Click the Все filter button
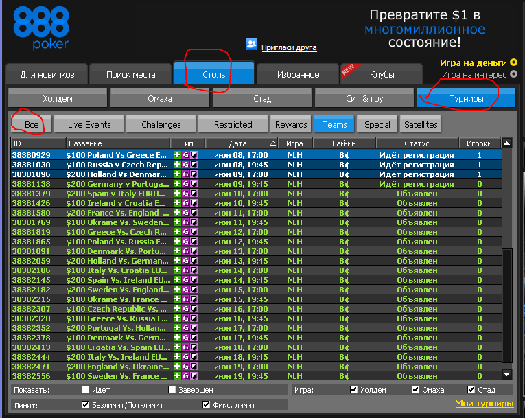 click(32, 124)
